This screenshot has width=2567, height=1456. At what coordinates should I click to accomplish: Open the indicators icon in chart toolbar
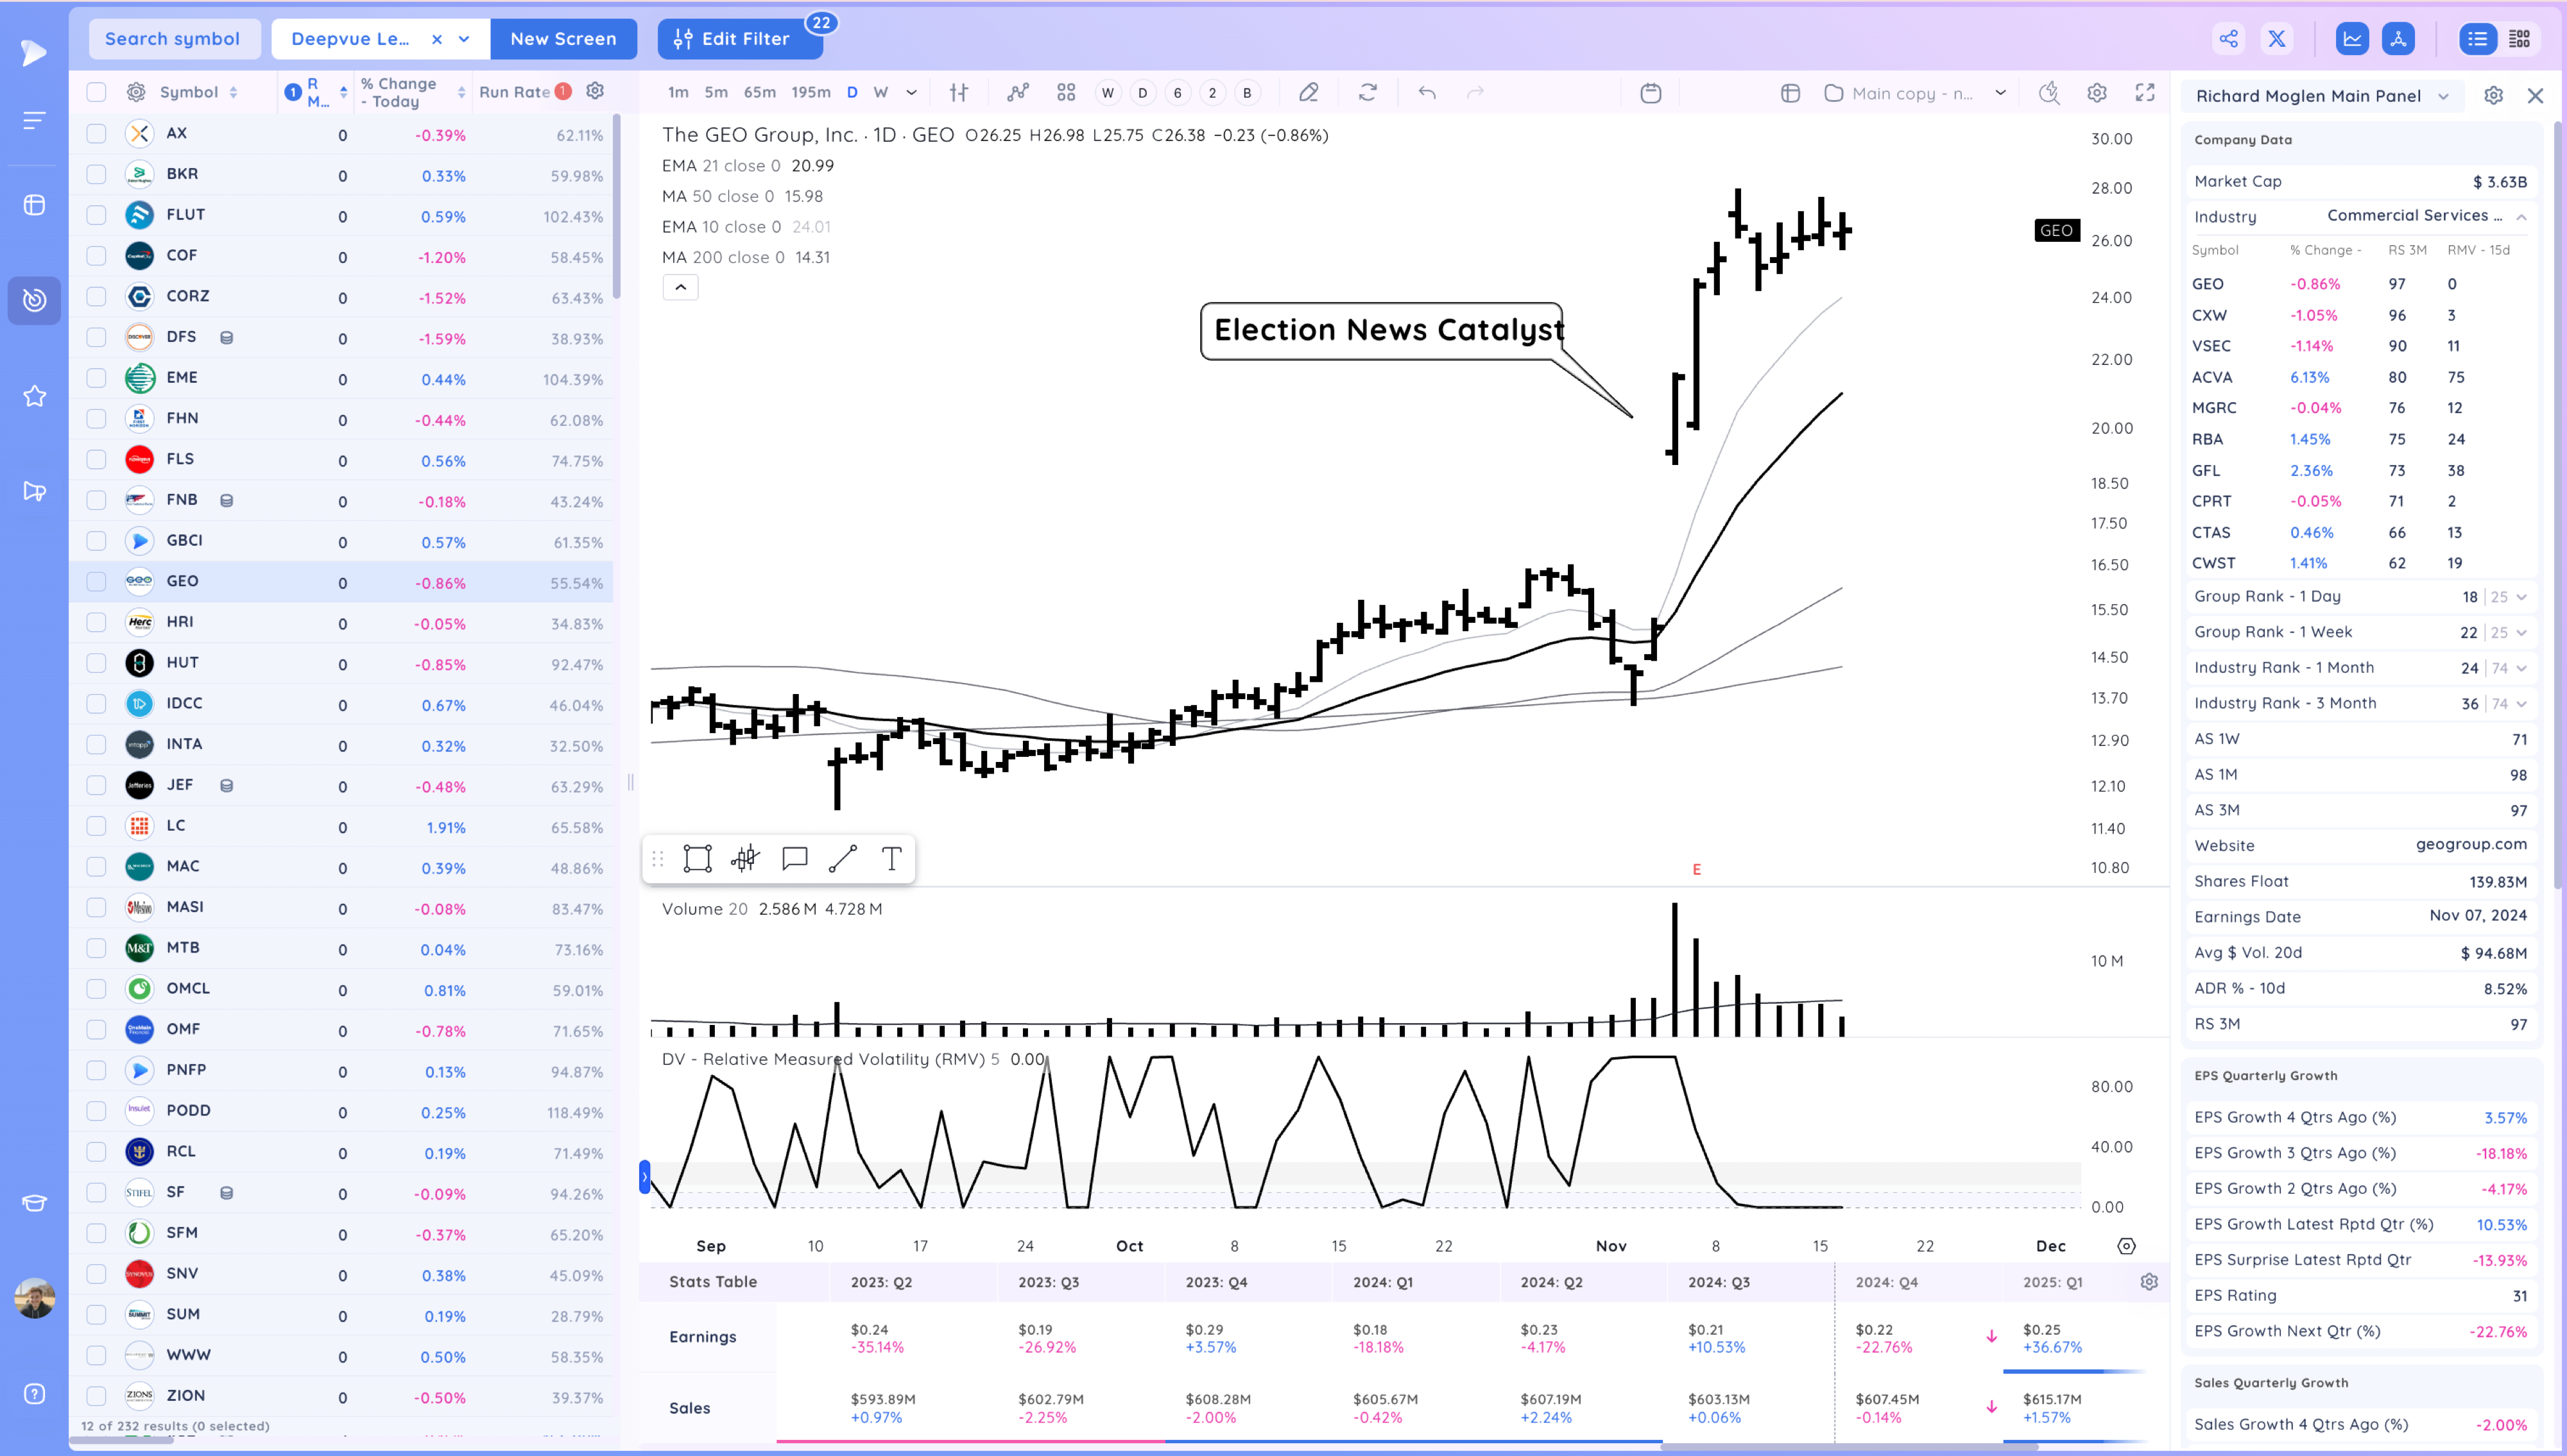coord(1017,93)
